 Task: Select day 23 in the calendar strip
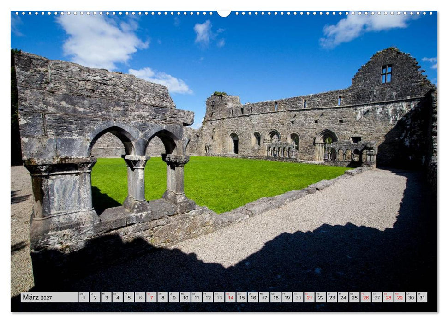(332, 297)
